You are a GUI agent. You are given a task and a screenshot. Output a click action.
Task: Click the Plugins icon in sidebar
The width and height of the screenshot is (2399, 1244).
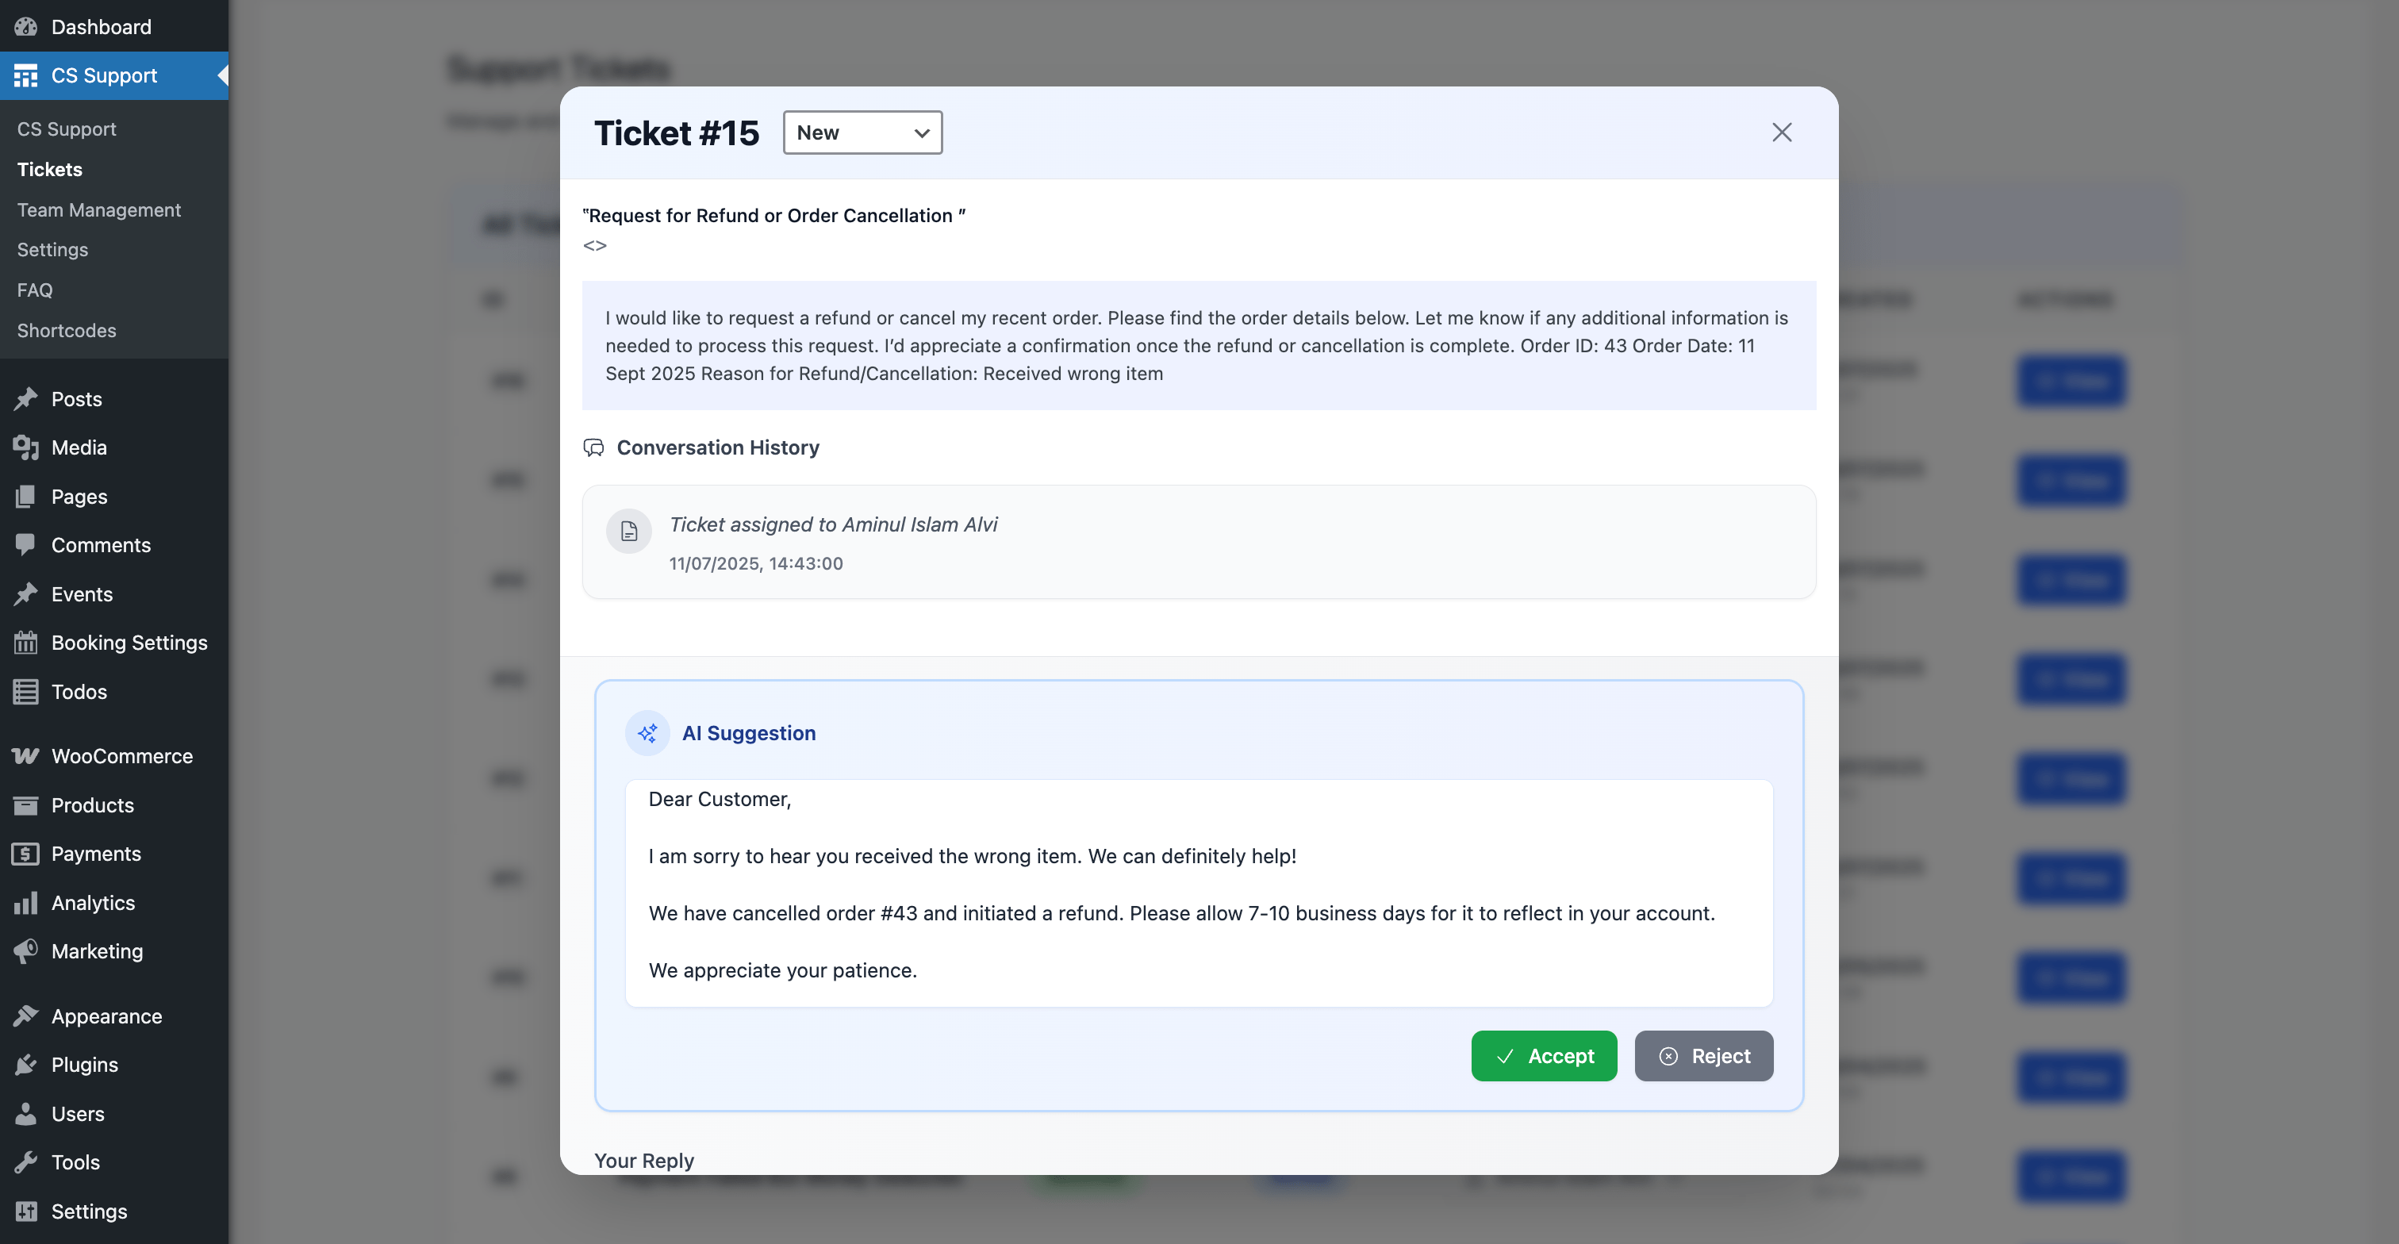26,1064
